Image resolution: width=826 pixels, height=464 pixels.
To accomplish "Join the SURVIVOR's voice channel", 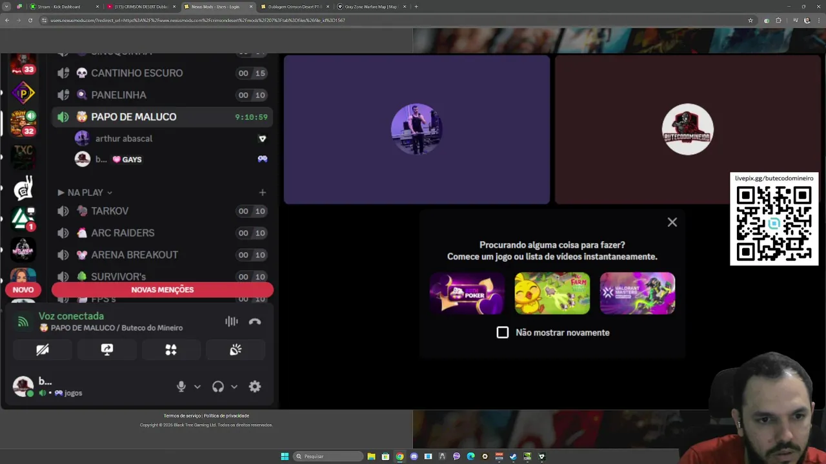I will click(x=161, y=276).
